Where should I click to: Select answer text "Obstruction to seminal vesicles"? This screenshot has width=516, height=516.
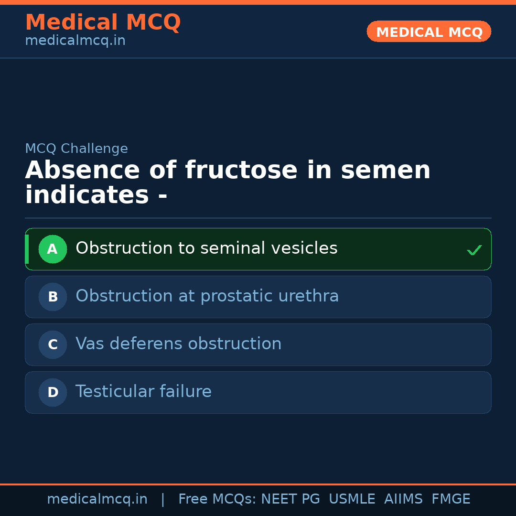pyautogui.click(x=206, y=248)
